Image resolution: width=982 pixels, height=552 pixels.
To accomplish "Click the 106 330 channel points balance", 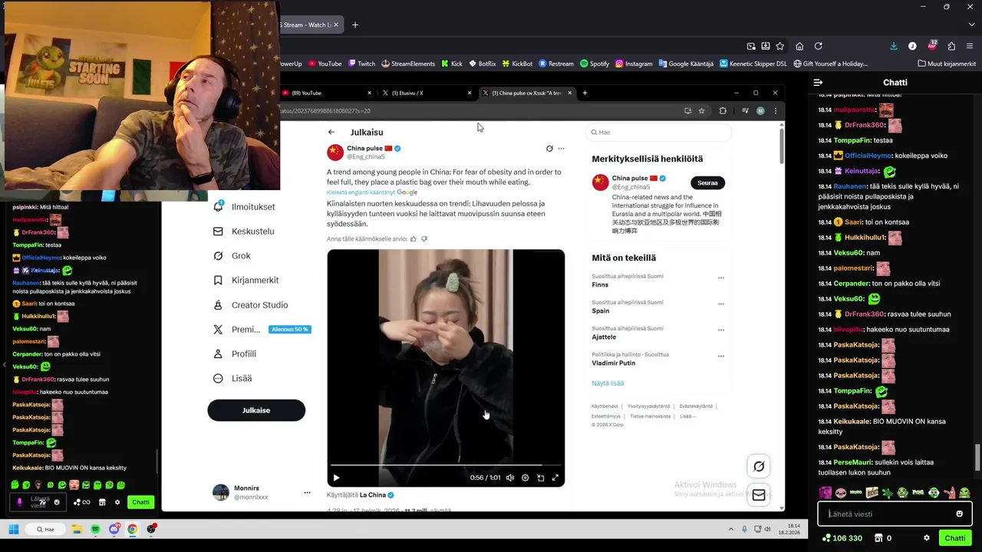I will [x=842, y=538].
